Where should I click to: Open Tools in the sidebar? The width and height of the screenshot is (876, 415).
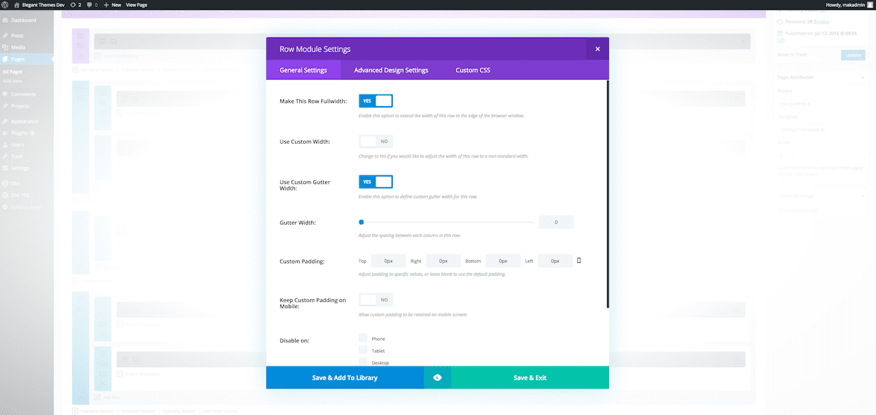[17, 156]
